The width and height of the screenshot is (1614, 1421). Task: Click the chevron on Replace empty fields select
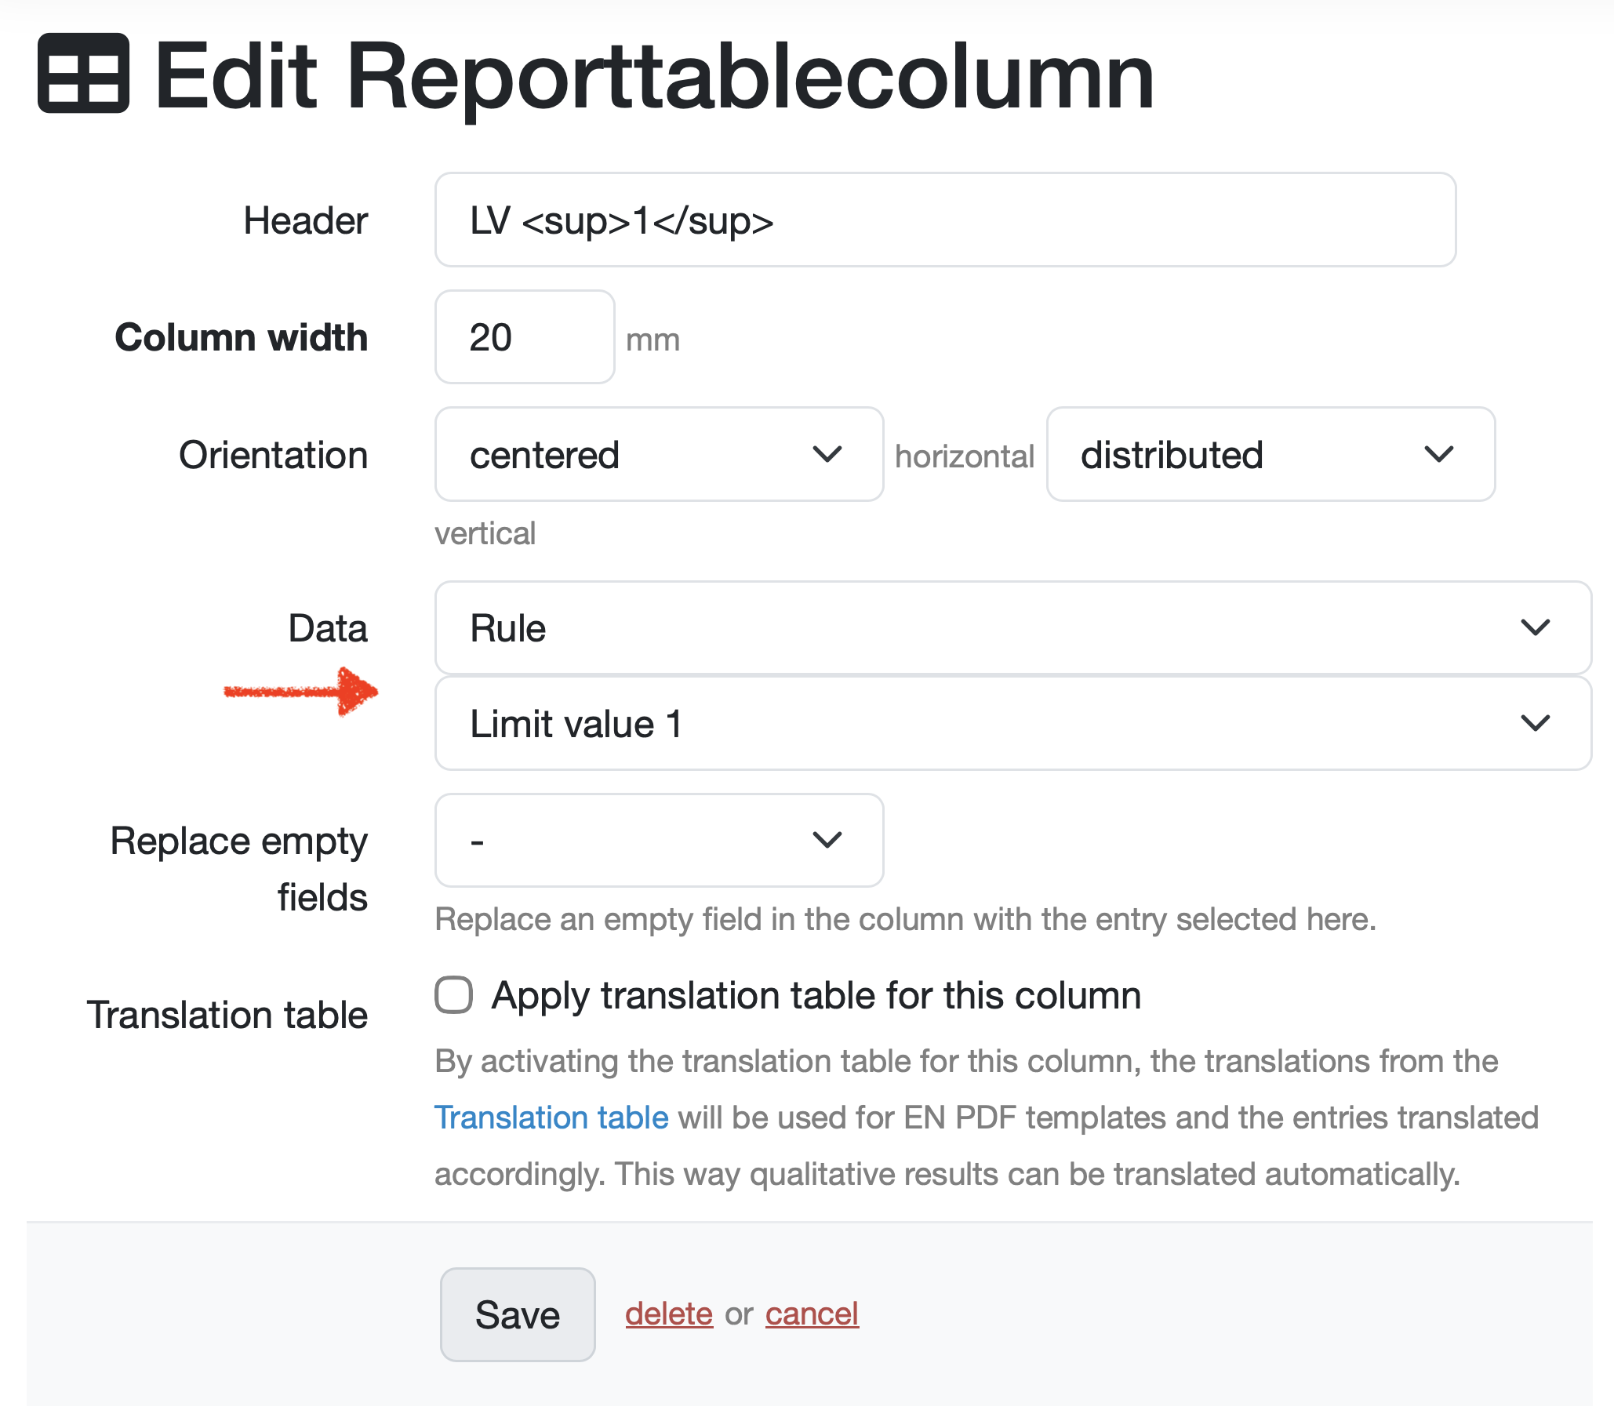(827, 841)
